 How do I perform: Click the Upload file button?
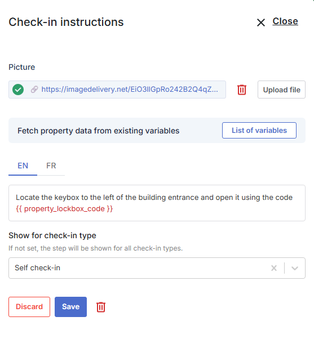tap(281, 90)
